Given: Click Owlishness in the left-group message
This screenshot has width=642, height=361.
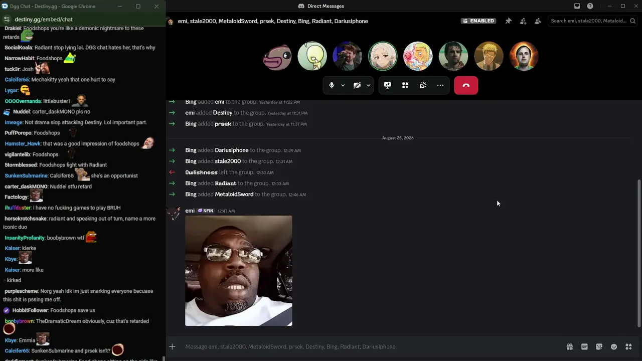Looking at the screenshot, I should tap(201, 172).
